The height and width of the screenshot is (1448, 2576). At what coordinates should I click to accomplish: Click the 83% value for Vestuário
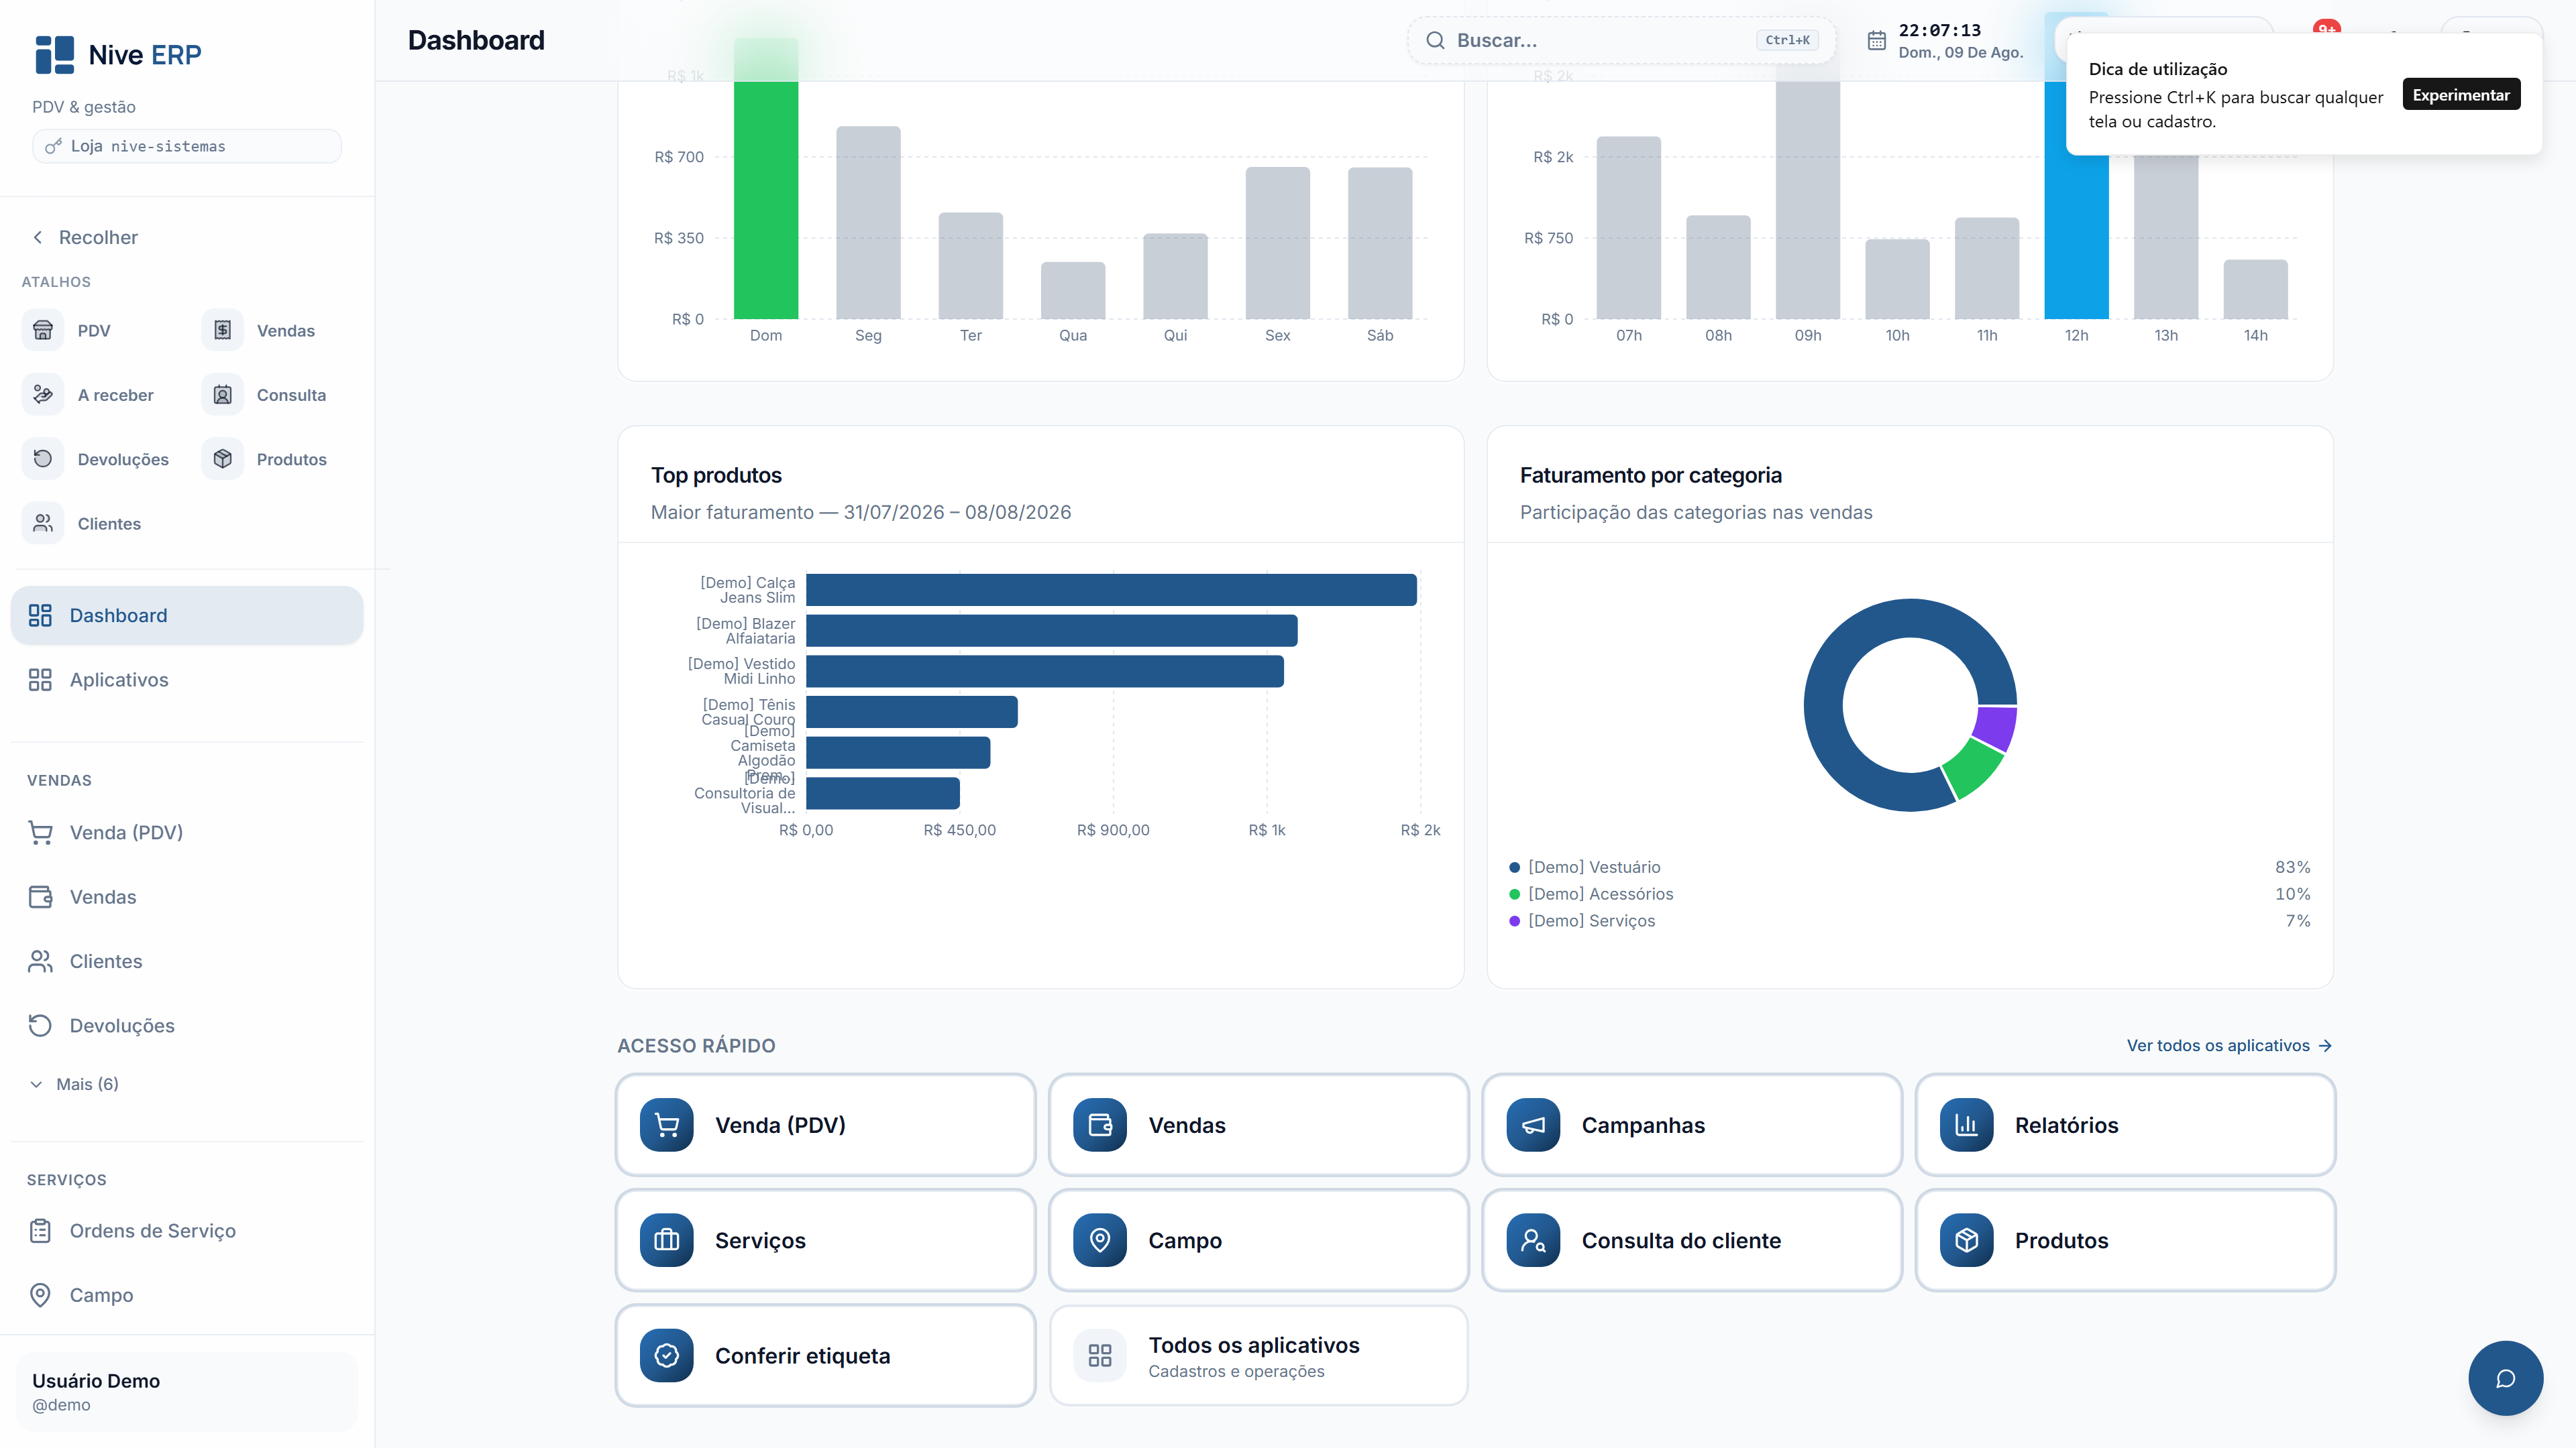[2293, 867]
